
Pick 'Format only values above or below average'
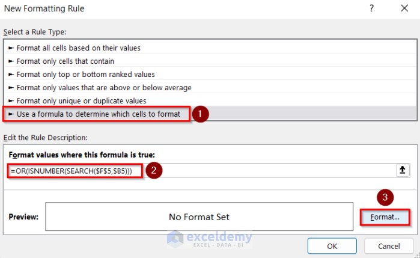(x=105, y=87)
